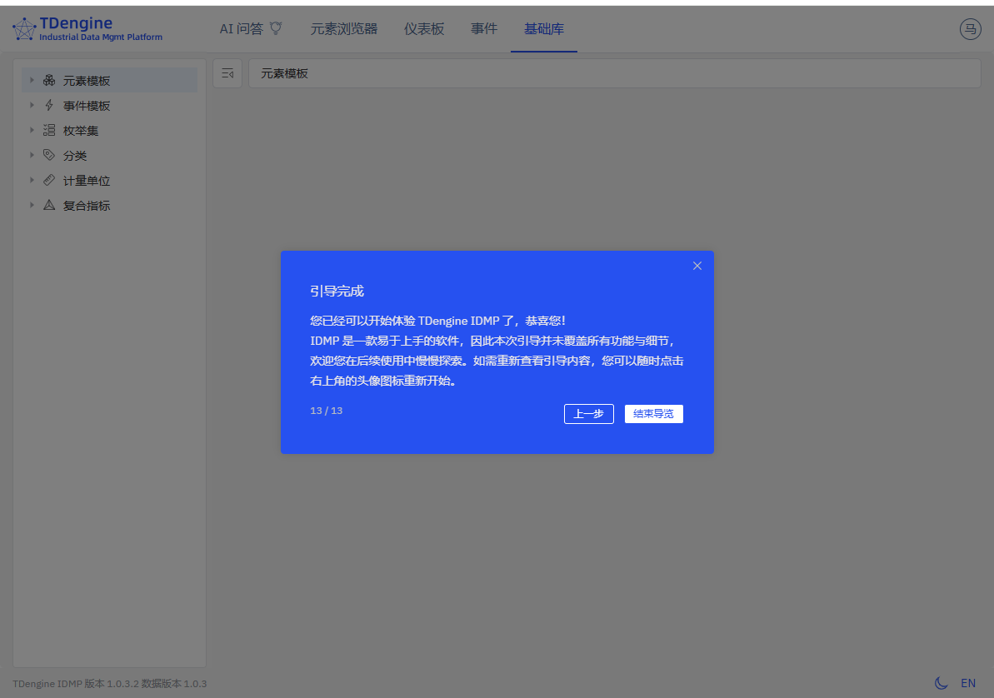Select the ruler icon beside 计量单位

(48, 180)
